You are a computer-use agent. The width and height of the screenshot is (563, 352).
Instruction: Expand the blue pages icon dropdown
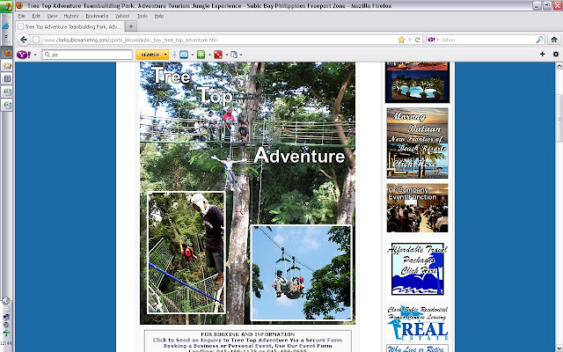click(241, 55)
